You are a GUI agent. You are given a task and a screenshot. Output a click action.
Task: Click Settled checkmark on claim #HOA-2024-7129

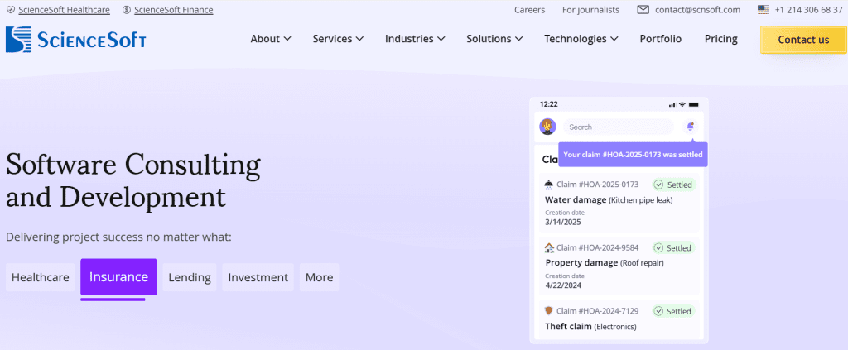click(x=658, y=311)
